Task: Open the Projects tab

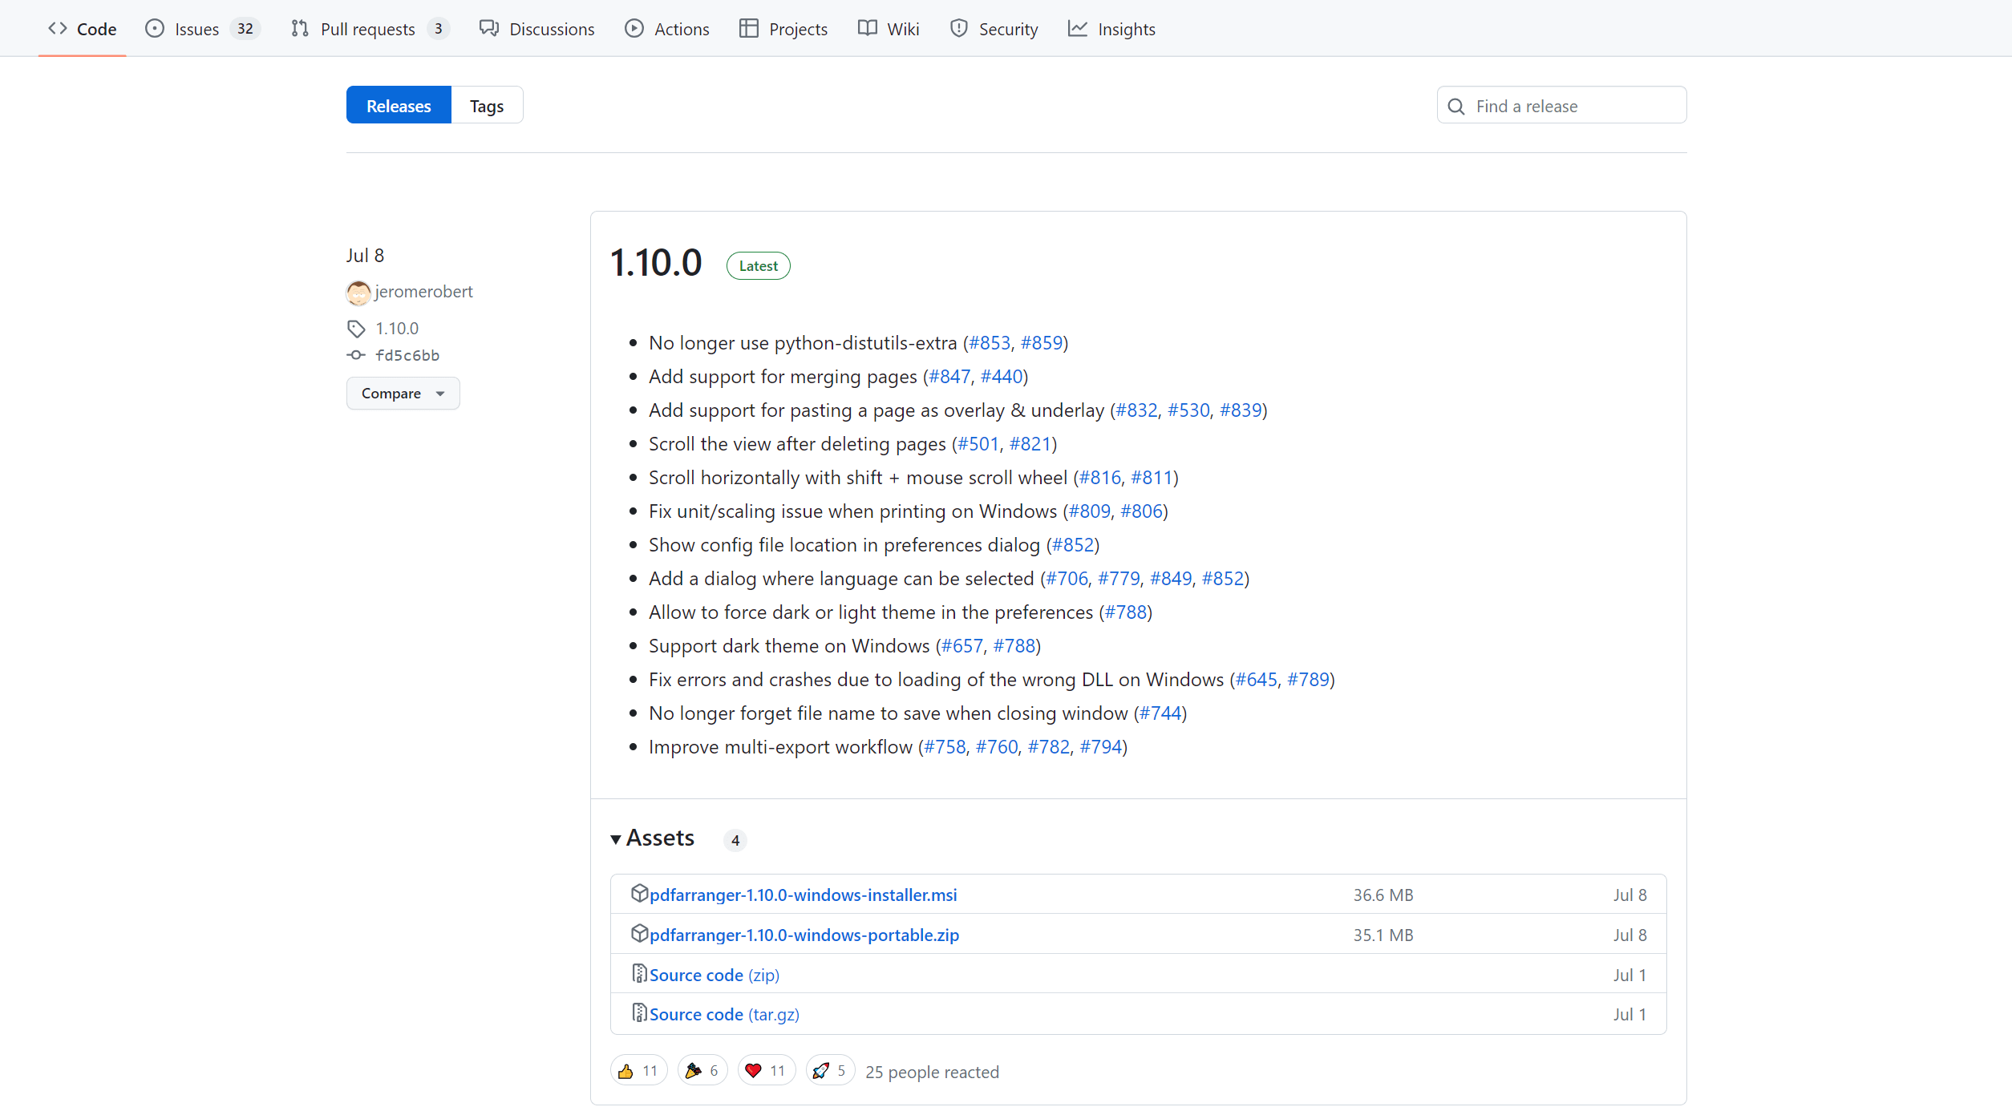Action: [783, 29]
